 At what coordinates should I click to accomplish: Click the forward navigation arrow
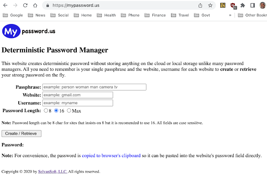(15, 5)
